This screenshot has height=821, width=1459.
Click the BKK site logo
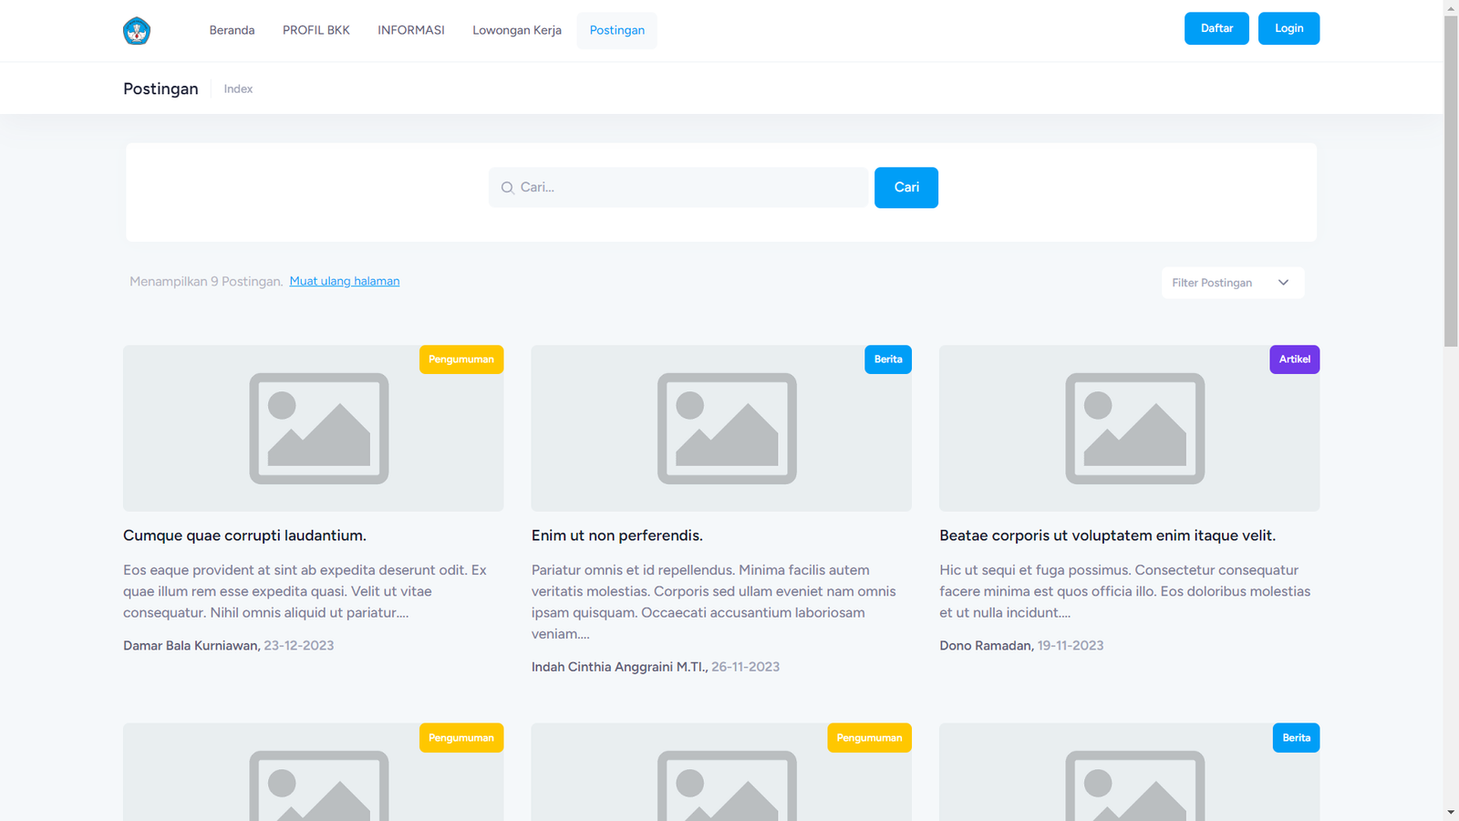137,31
